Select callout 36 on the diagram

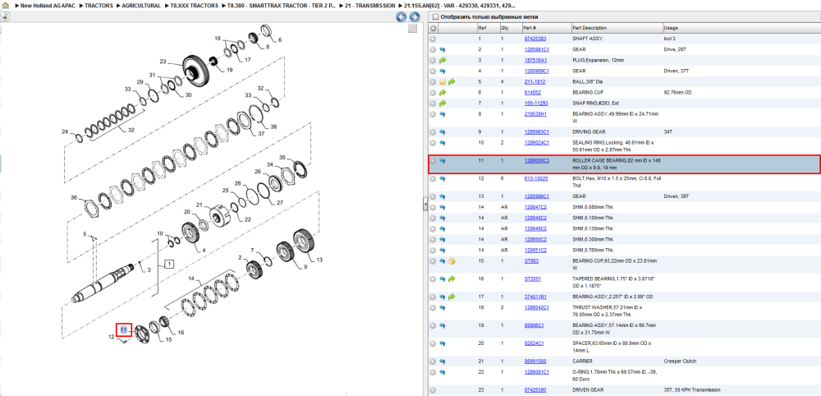coord(74,197)
